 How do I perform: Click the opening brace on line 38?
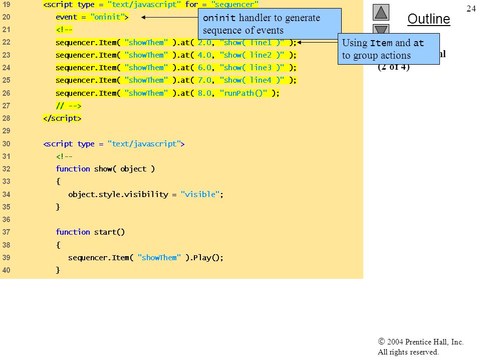click(58, 245)
